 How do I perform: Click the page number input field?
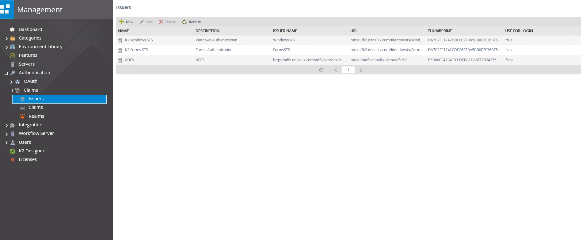(348, 70)
